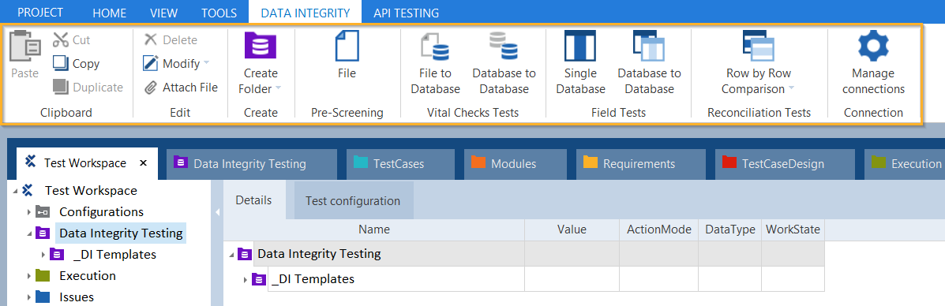Click the Create Folder purple icon

click(x=261, y=46)
